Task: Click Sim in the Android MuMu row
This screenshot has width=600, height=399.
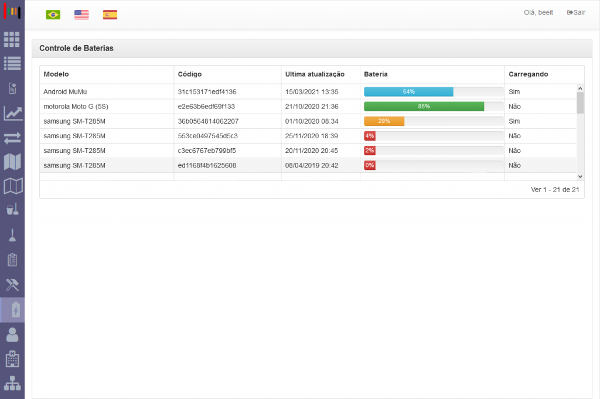Action: pyautogui.click(x=514, y=92)
